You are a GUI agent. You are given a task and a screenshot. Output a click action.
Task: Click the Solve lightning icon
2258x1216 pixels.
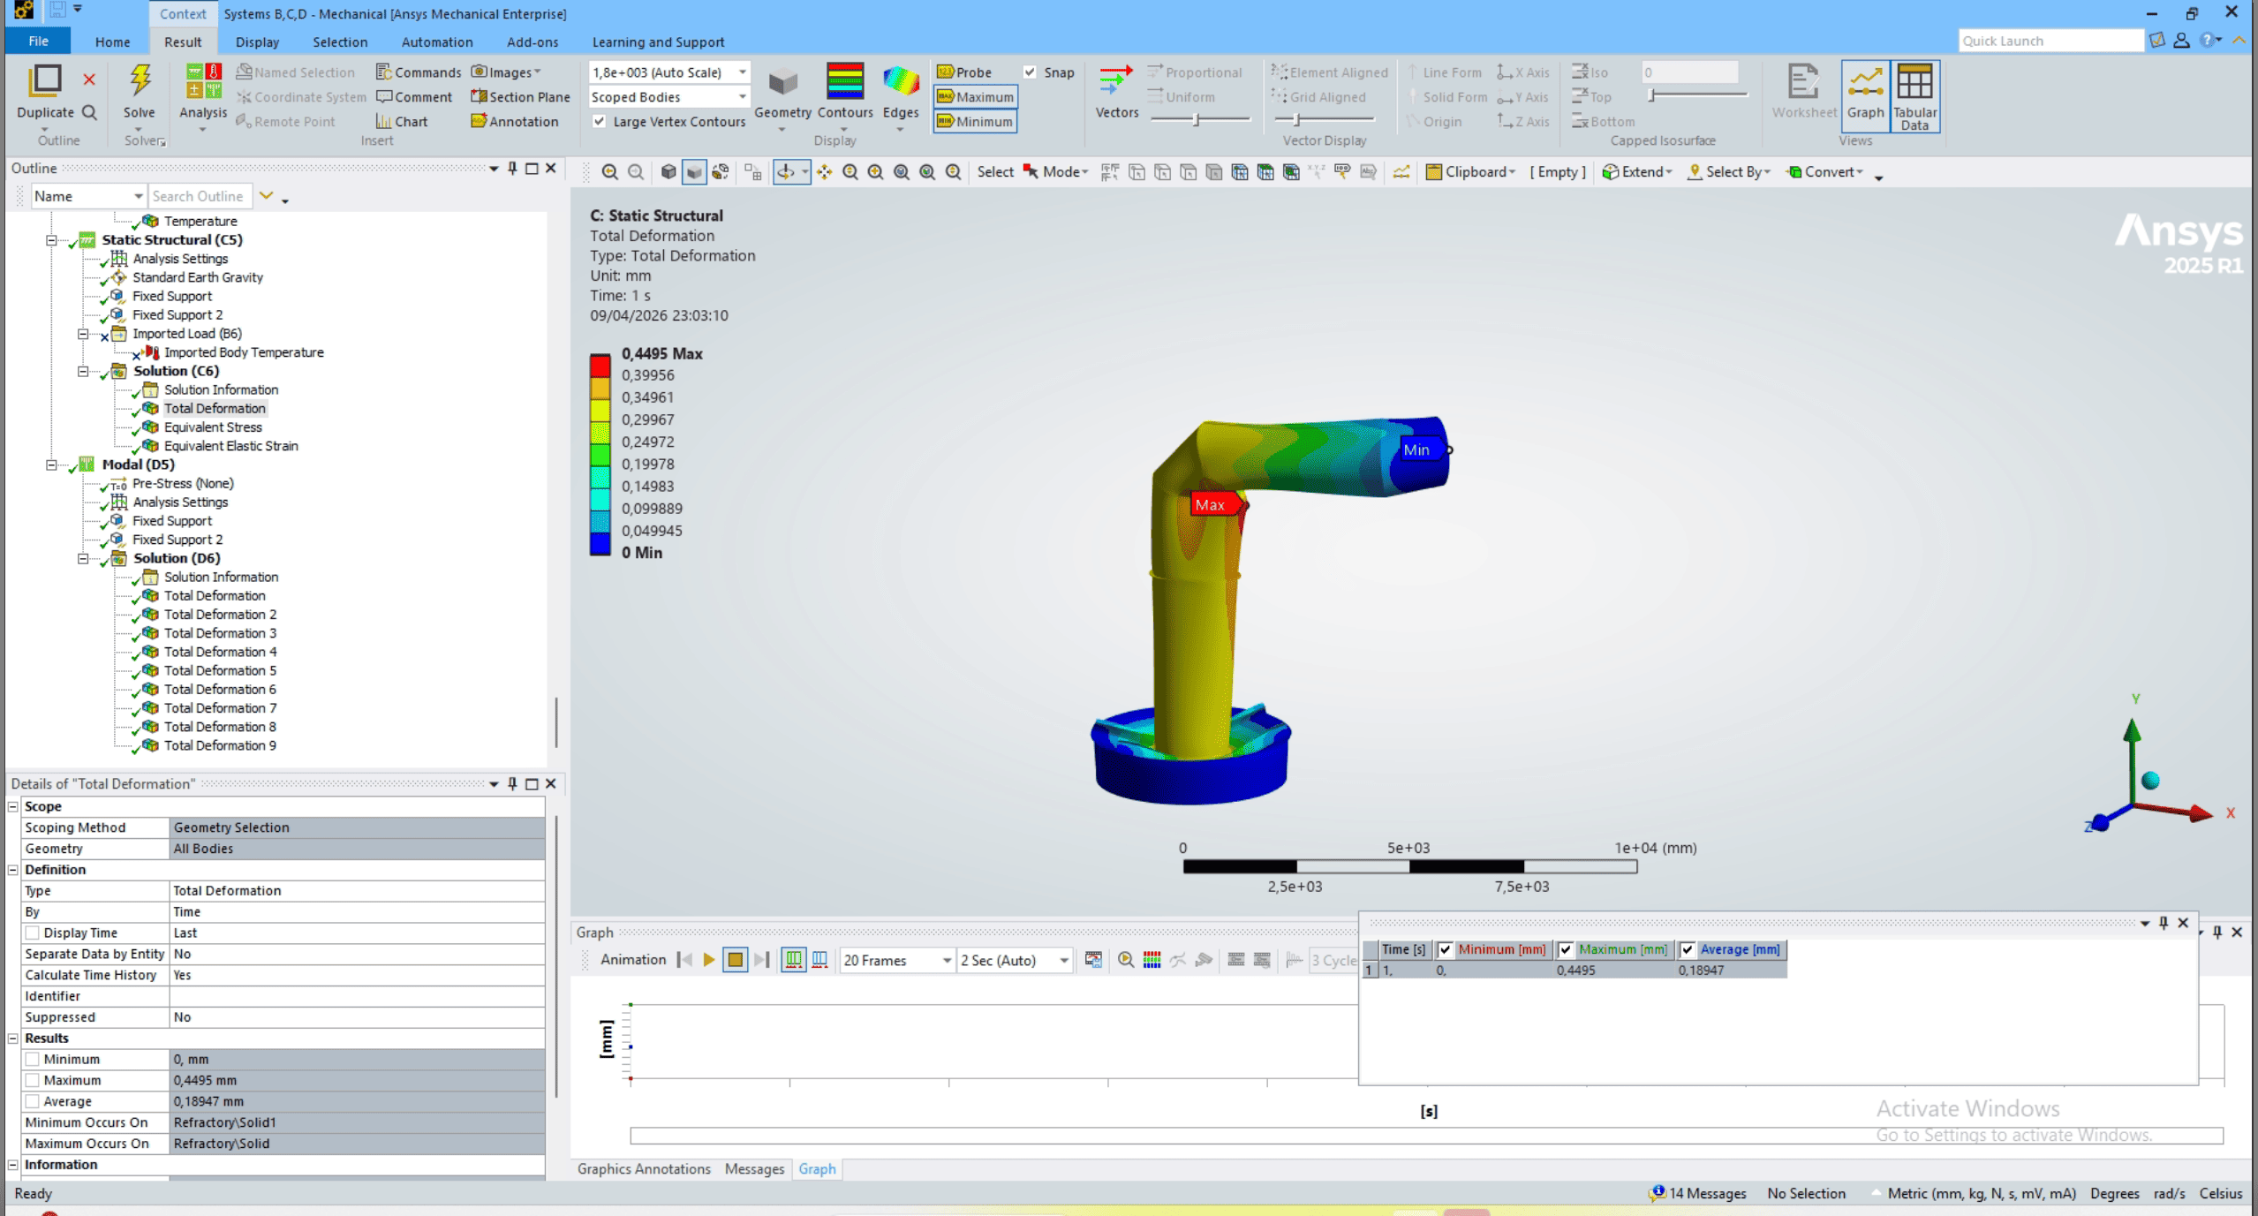(139, 82)
